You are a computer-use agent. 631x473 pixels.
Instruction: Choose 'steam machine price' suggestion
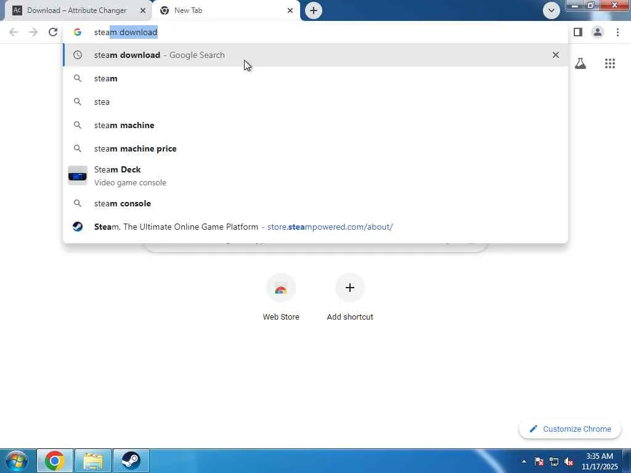tap(315, 148)
